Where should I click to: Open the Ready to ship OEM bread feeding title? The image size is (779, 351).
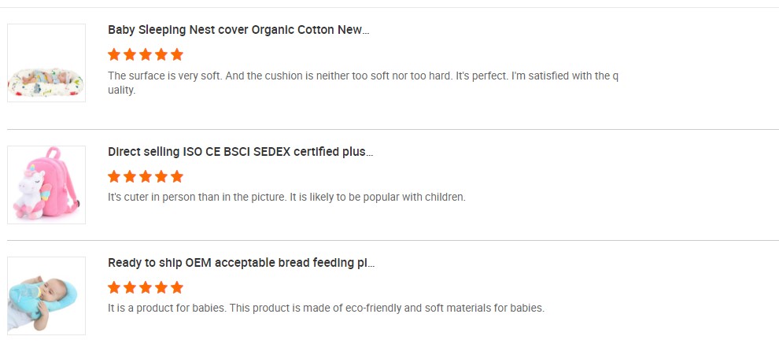(x=241, y=263)
